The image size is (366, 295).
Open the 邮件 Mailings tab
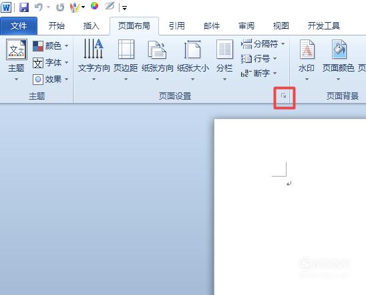(x=212, y=25)
